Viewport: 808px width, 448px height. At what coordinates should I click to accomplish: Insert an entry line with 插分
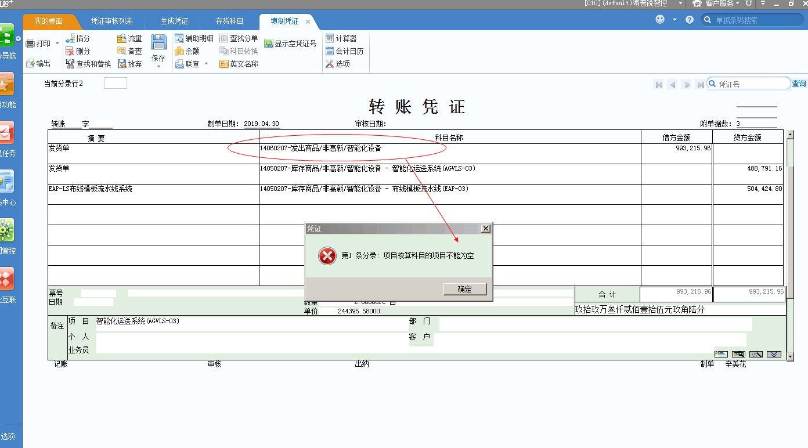[78, 38]
